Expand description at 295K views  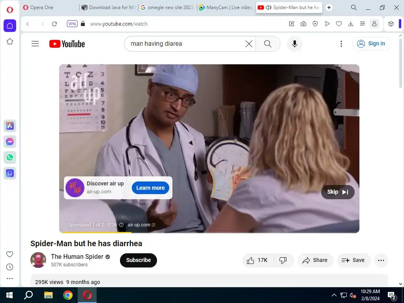click(209, 281)
